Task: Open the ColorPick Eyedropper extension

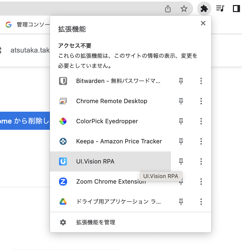Action: click(107, 121)
